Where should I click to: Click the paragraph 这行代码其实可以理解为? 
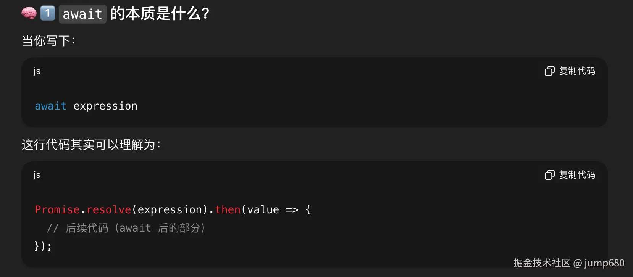pos(91,145)
